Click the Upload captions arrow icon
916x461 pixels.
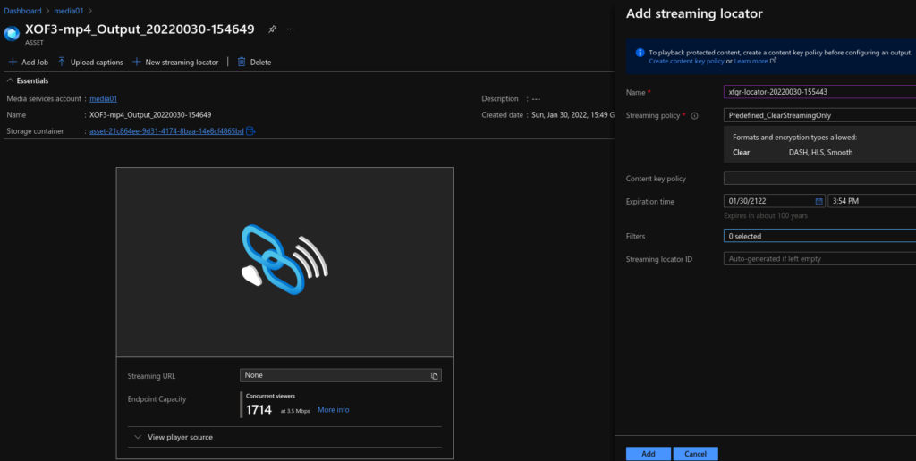[62, 62]
